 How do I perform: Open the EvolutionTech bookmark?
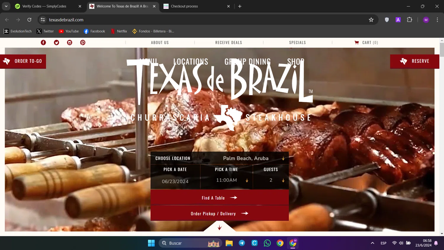click(x=18, y=31)
